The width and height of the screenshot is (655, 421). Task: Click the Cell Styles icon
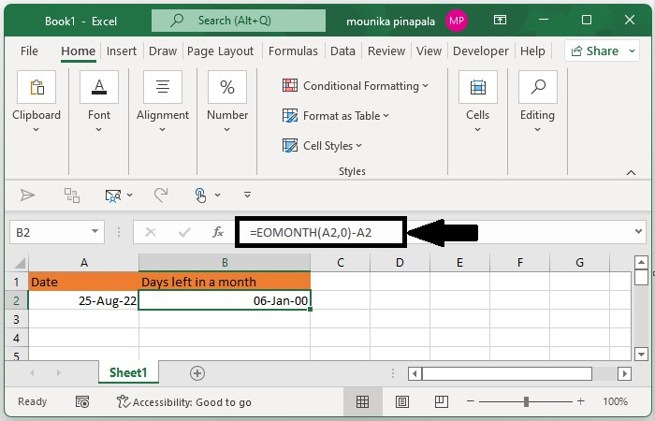click(x=290, y=145)
